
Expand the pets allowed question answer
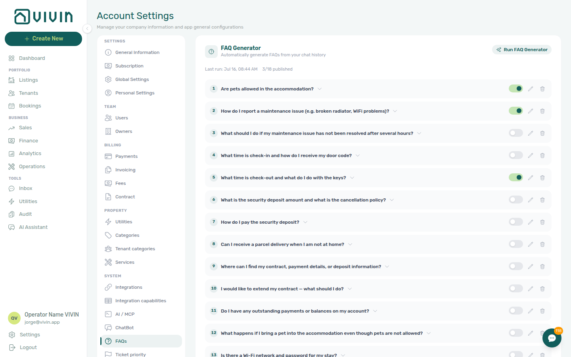(320, 89)
